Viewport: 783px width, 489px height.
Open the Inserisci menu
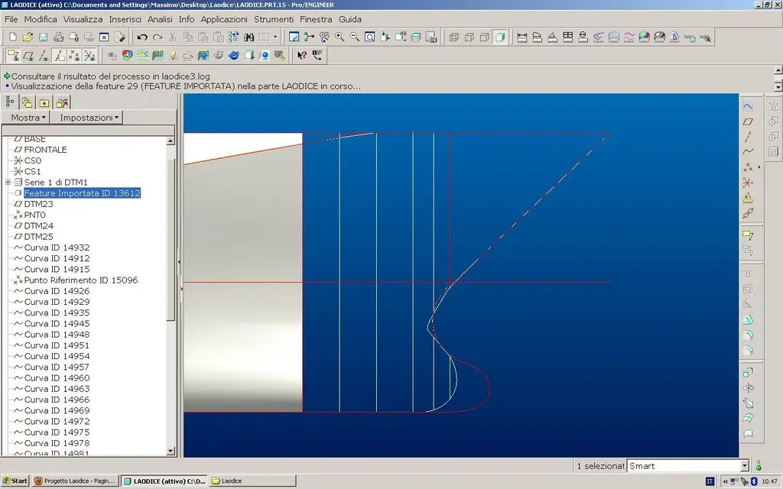pyautogui.click(x=125, y=19)
